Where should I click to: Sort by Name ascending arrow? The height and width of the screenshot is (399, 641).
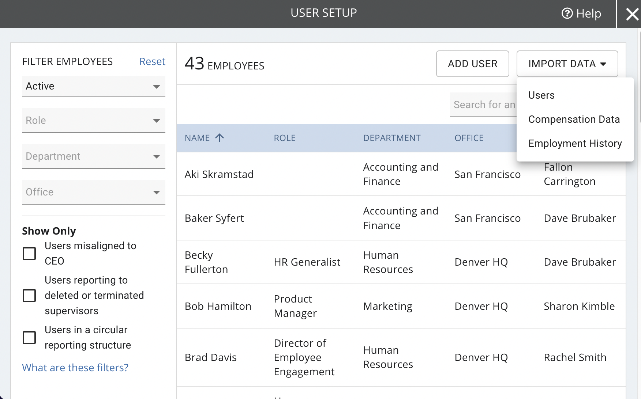pyautogui.click(x=220, y=138)
